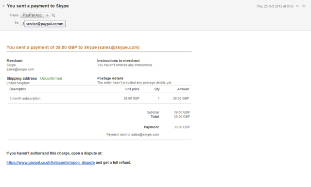Click the To recipient field chip

tap(22, 23)
